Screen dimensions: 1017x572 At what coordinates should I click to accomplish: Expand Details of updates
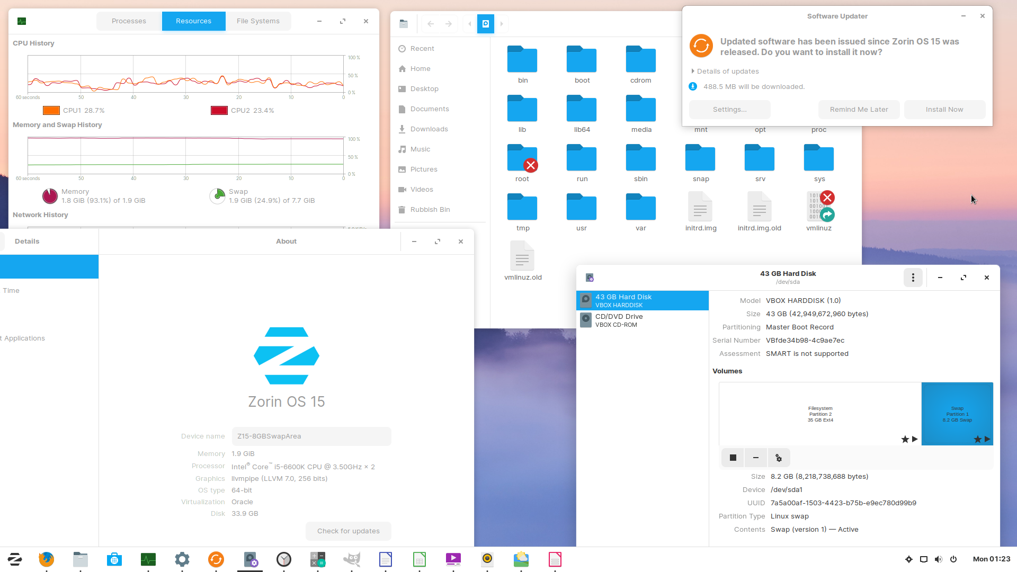[727, 71]
